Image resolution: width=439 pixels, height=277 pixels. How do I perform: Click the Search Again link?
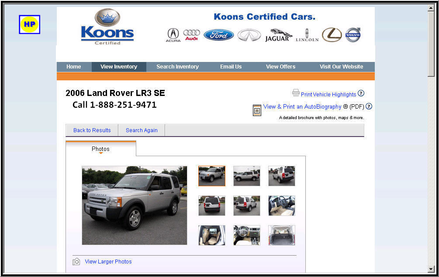pyautogui.click(x=142, y=130)
